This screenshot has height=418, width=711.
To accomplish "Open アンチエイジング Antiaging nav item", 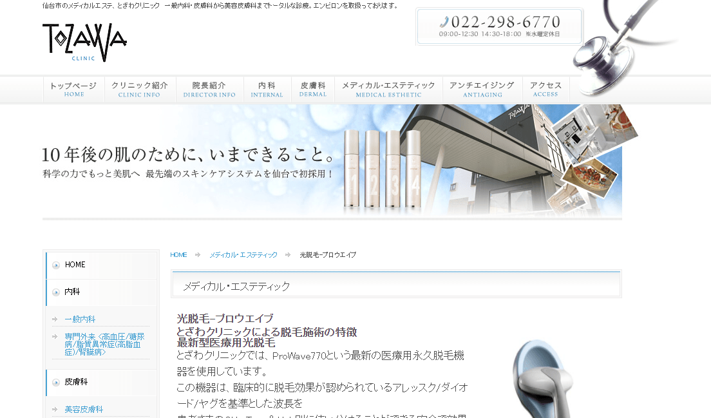I will click(482, 90).
